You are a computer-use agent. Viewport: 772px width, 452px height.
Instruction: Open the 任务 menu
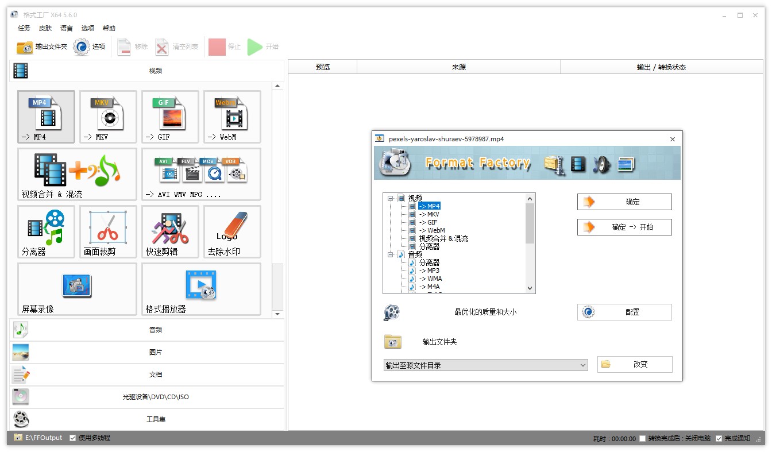point(24,28)
